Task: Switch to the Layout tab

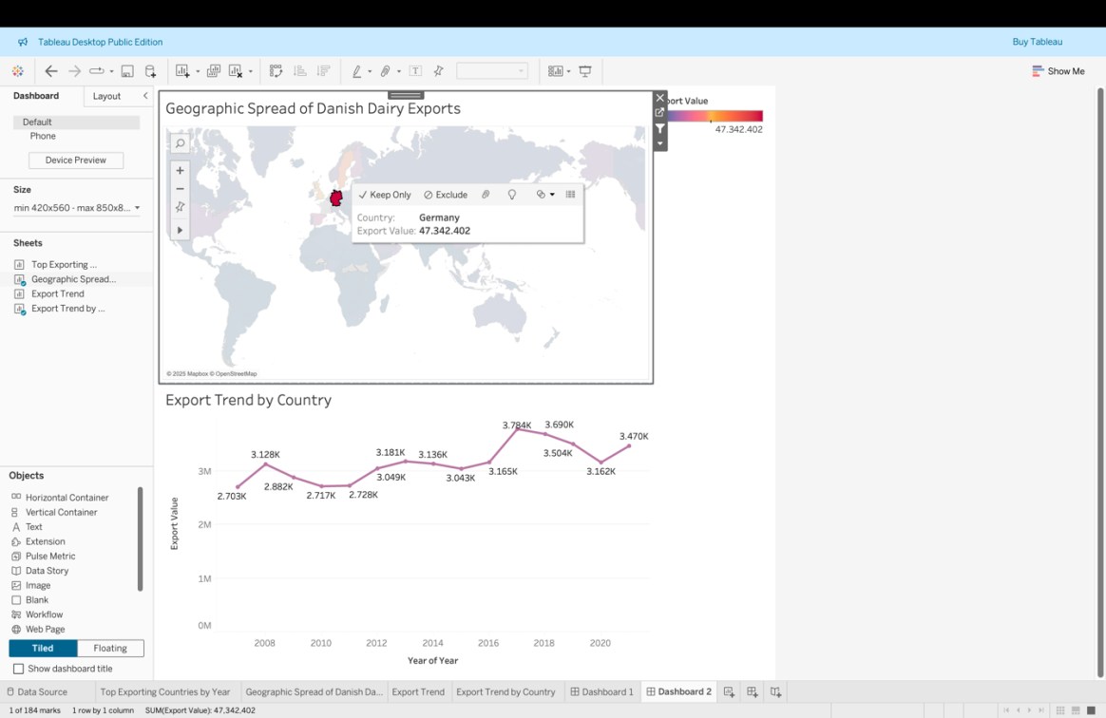Action: [106, 97]
